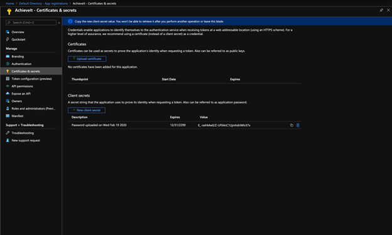The image size is (392, 235).
Task: Click the New client secret button
Action: click(x=87, y=110)
